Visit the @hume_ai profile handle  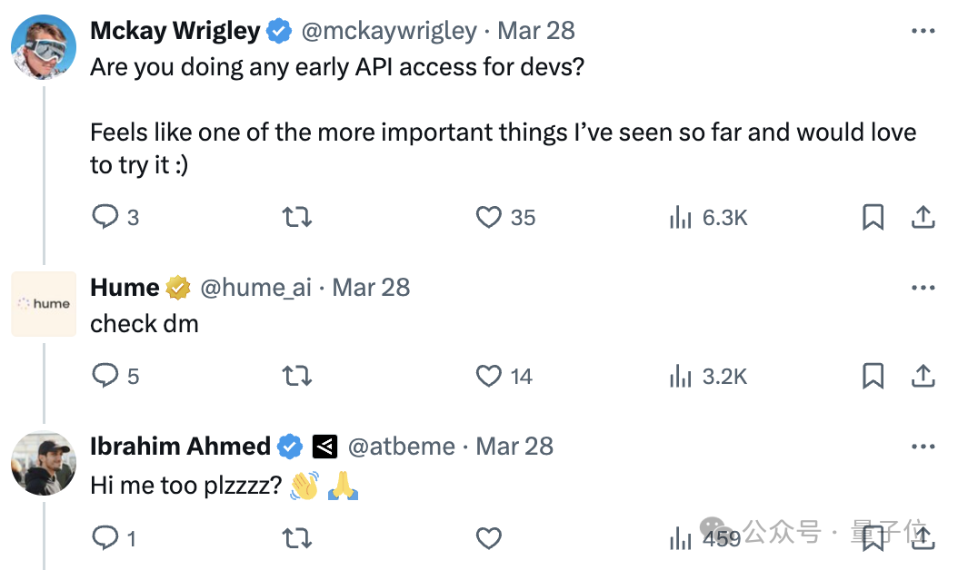pos(255,288)
